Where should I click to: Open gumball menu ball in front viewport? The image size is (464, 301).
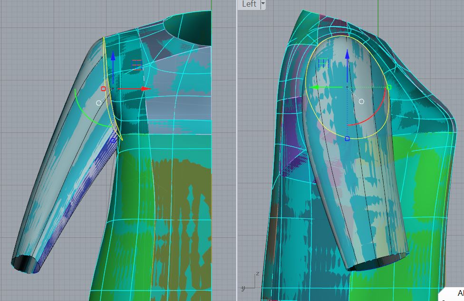pos(98,103)
